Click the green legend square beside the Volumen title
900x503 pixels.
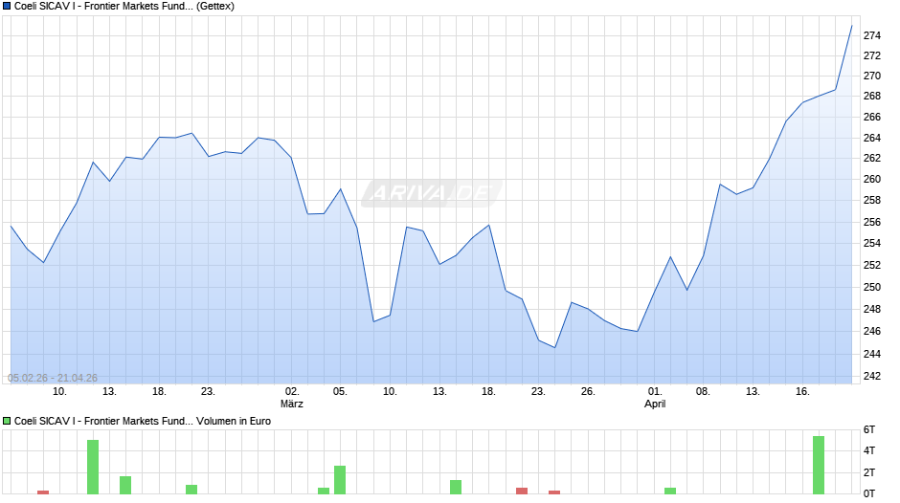pyautogui.click(x=7, y=421)
